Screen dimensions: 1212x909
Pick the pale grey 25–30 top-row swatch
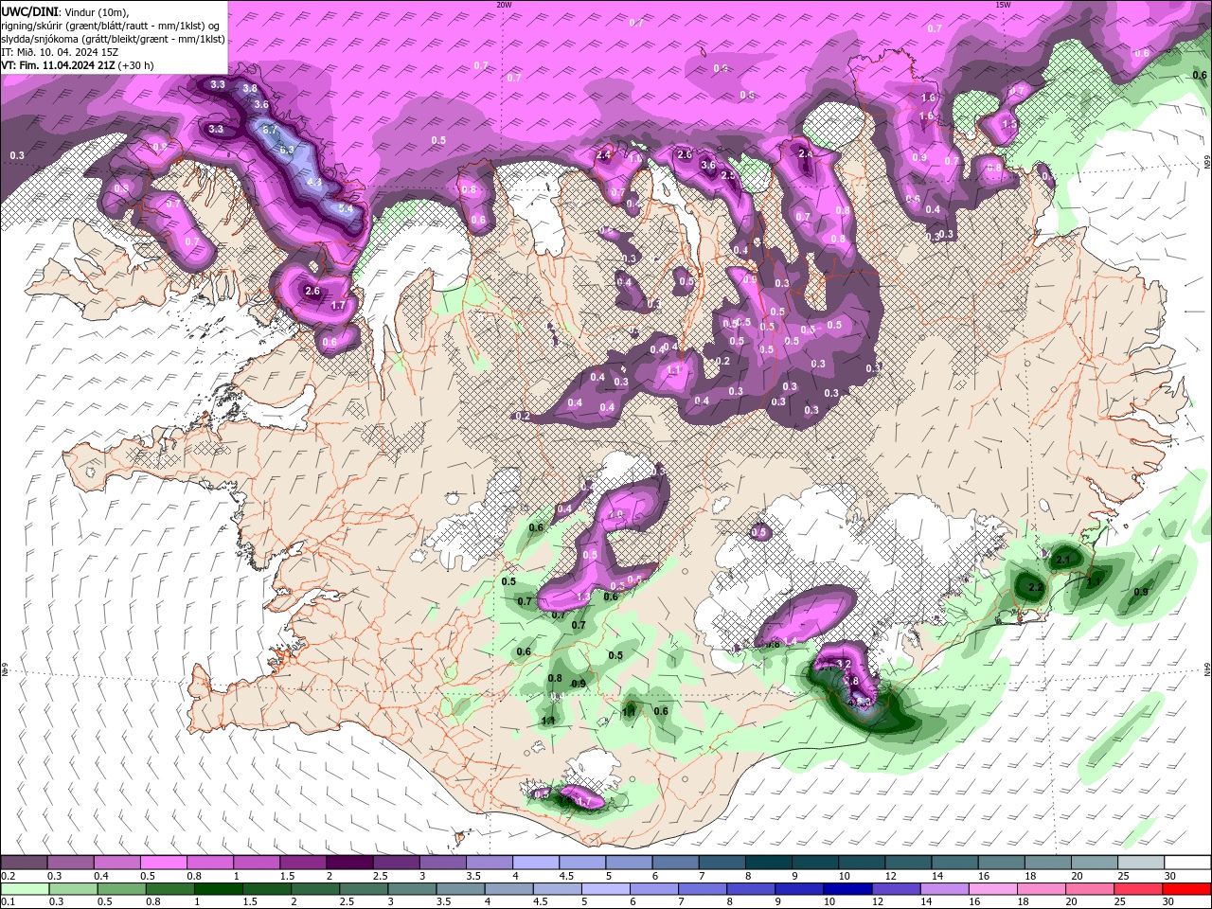click(1140, 863)
